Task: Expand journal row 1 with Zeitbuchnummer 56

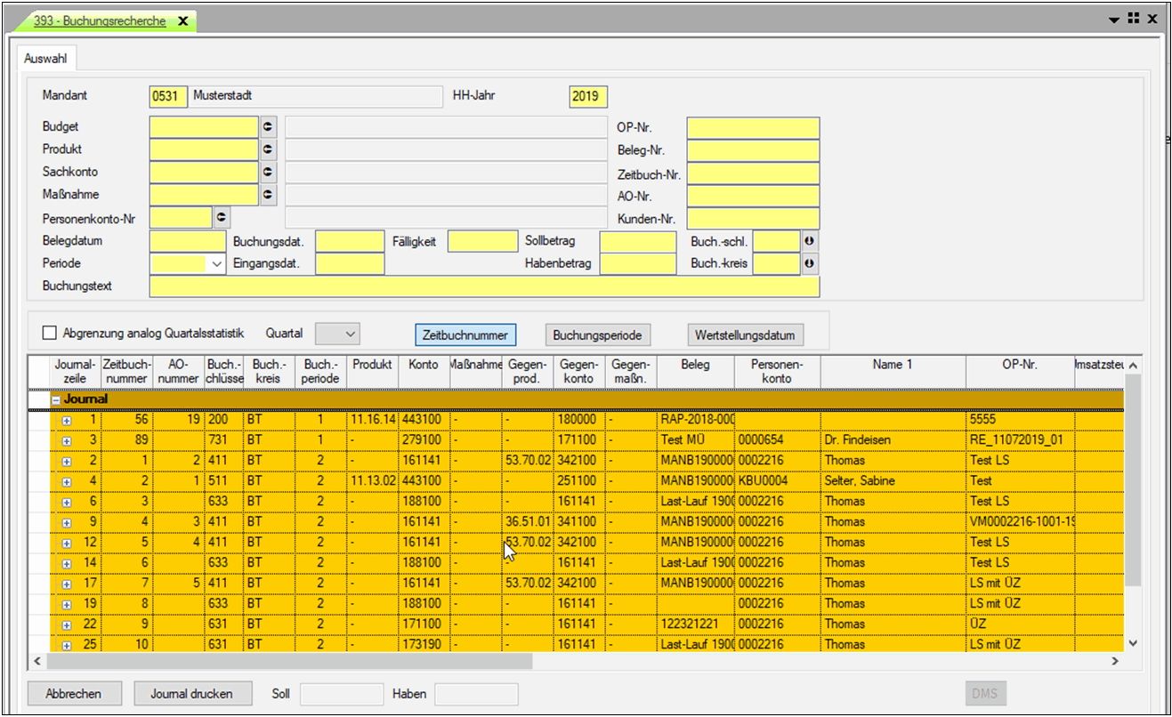Action: pos(67,419)
